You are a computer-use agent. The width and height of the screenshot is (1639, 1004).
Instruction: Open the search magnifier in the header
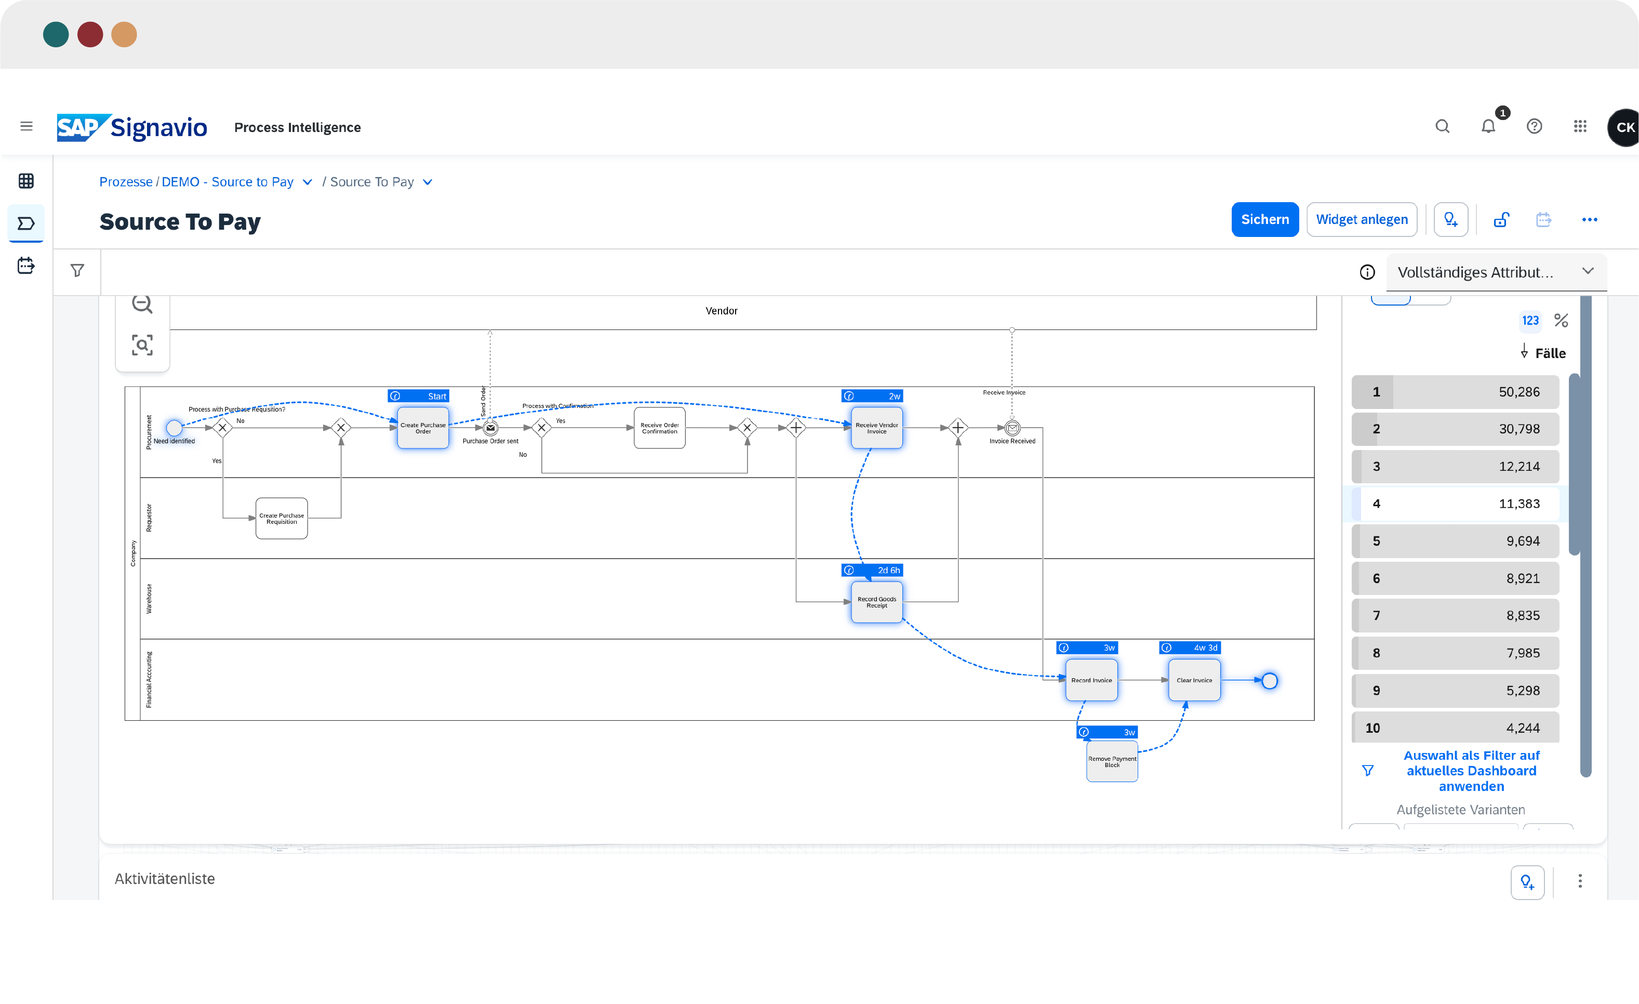click(1442, 126)
